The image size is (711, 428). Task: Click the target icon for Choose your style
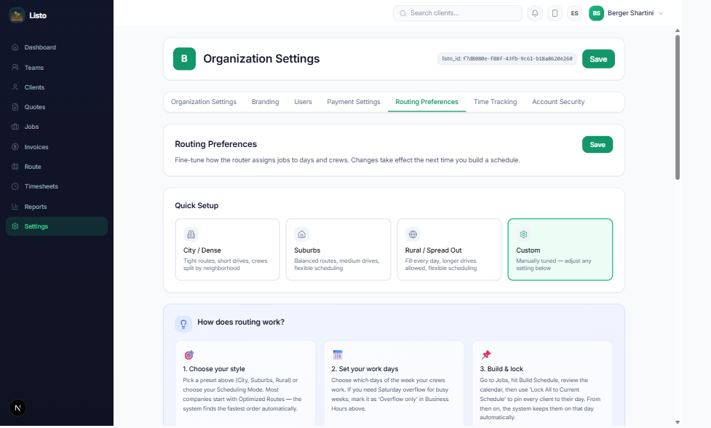coord(188,354)
